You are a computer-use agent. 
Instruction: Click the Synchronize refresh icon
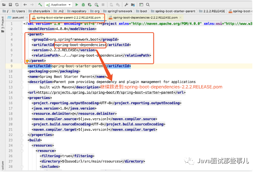pos(17,5)
